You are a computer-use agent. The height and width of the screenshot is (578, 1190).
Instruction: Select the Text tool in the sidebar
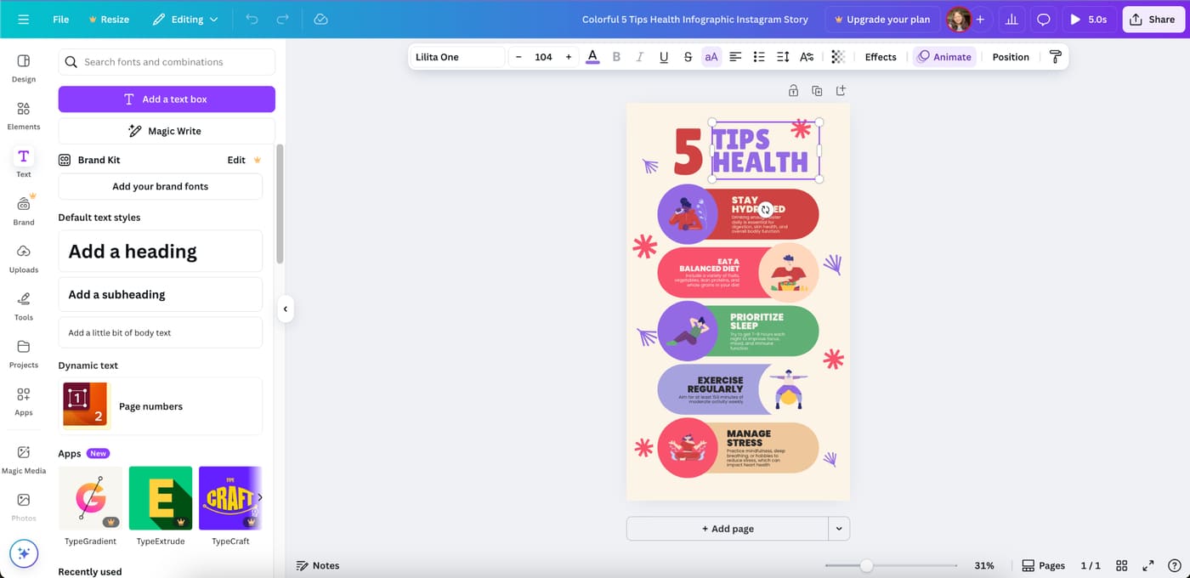pos(23,161)
